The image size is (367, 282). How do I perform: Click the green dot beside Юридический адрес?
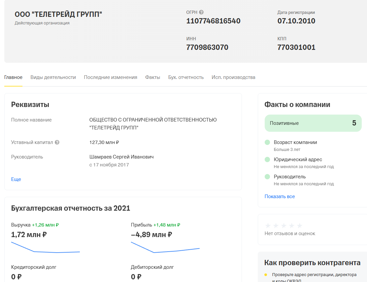pos(267,159)
